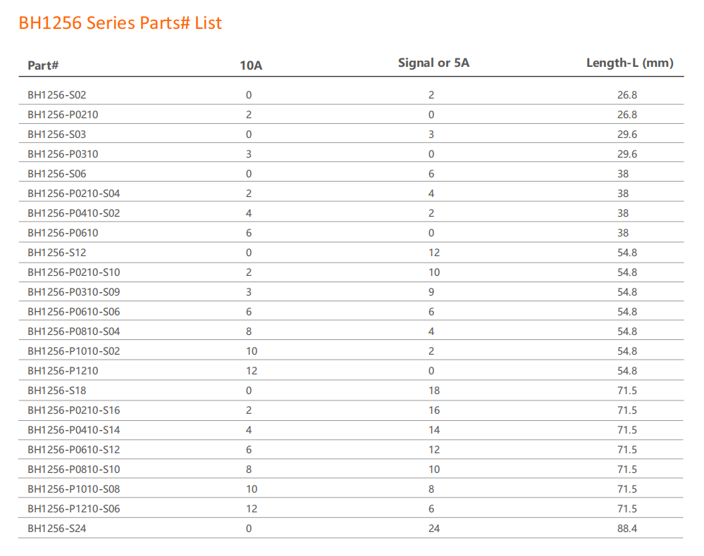Image resolution: width=704 pixels, height=556 pixels.
Task: Select the 29.6 length for BH1256-P0310
Action: [627, 154]
